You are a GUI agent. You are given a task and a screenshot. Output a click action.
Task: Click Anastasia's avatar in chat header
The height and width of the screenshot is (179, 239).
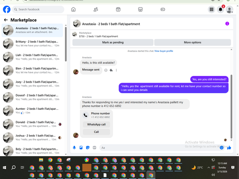coord(77,24)
